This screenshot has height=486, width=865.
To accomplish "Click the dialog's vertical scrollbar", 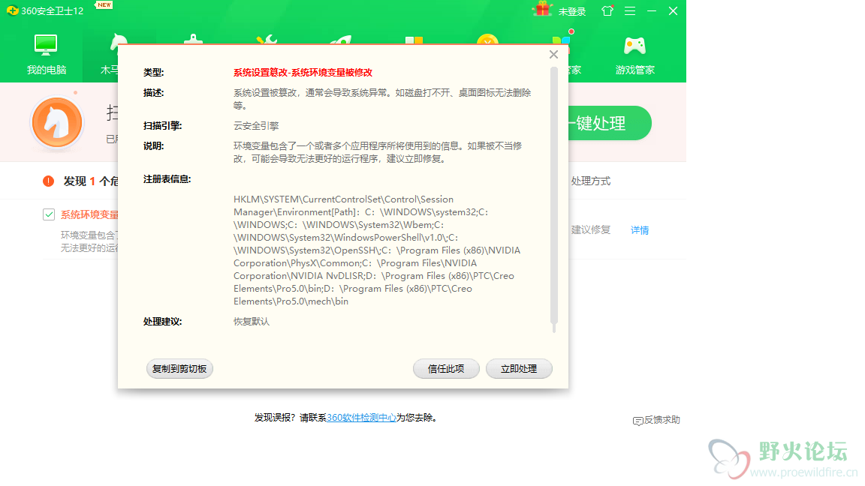I will tap(554, 198).
